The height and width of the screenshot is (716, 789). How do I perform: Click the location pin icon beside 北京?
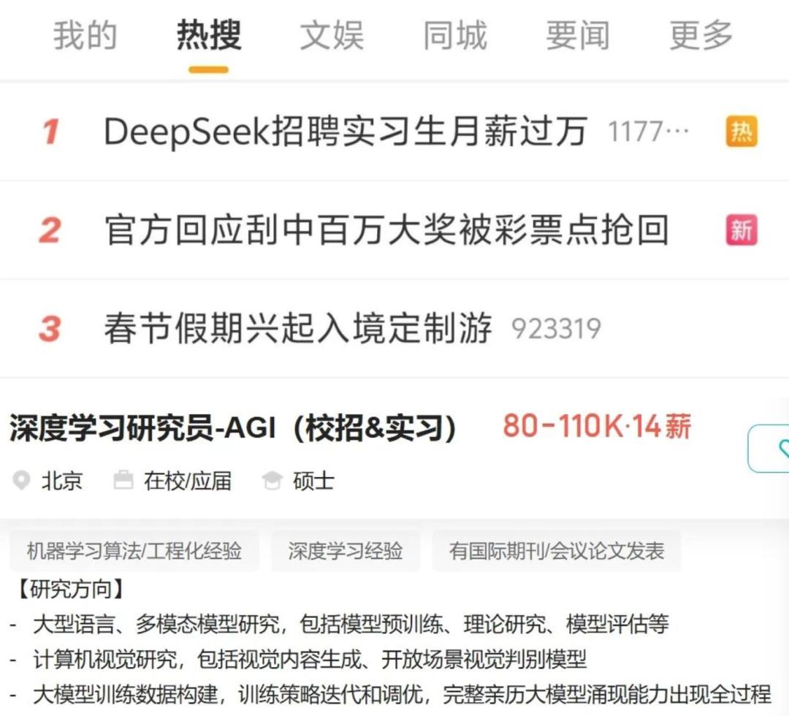point(21,481)
